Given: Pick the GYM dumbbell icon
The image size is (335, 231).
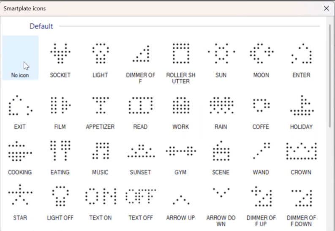Looking at the screenshot, I should coord(181,151).
